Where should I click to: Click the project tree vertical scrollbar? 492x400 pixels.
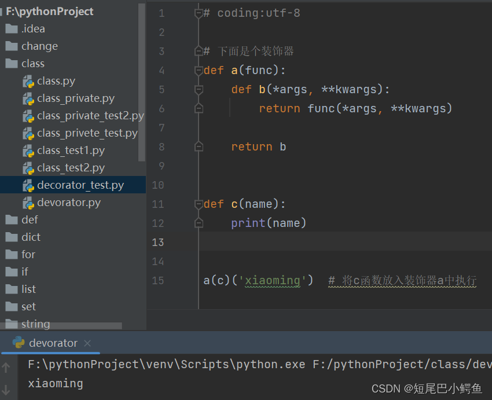(x=142, y=82)
